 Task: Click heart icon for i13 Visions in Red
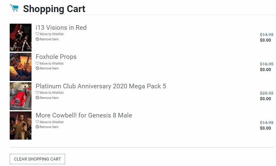tap(37, 34)
